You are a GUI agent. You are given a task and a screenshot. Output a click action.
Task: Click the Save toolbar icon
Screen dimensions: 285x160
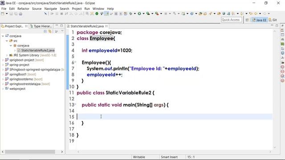coord(11,14)
